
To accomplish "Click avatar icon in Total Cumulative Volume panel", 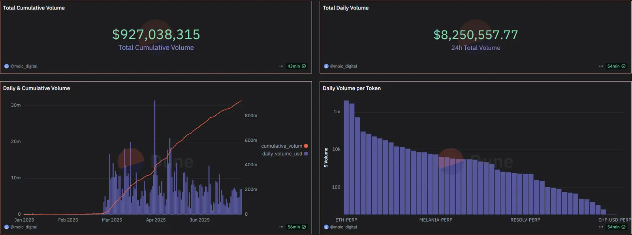I will point(6,66).
